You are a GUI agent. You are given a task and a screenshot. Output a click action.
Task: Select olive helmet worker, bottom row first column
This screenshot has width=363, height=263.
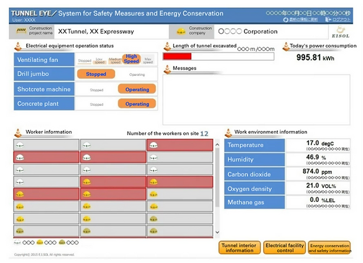[x=47, y=231]
